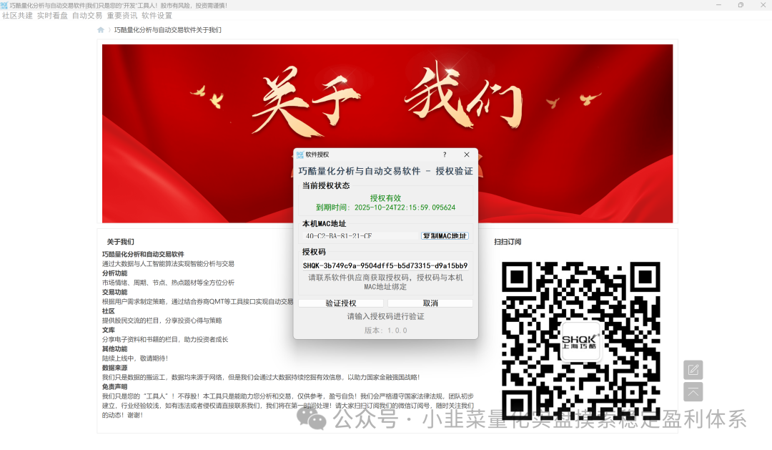Open the 重要资讯 menu
Viewport: 772px width, 450px height.
[122, 16]
